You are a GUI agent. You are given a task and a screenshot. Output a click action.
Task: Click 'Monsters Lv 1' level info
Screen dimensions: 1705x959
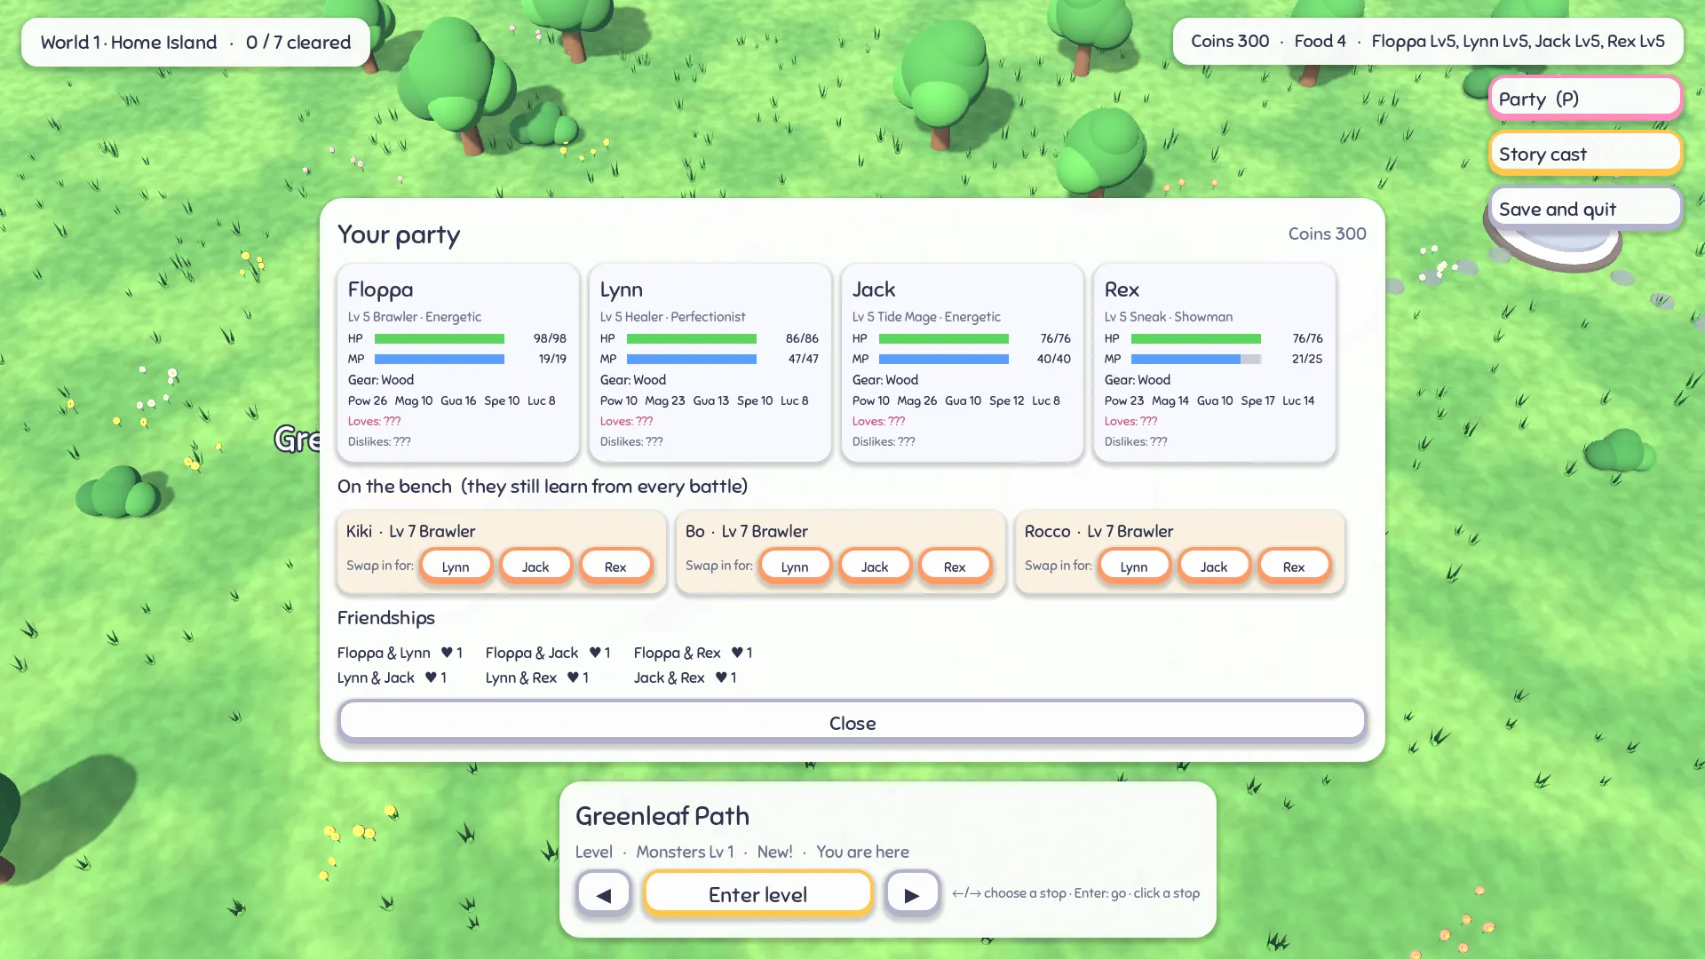(685, 852)
